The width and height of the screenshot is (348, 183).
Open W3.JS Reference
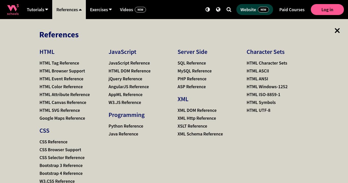pos(125,102)
